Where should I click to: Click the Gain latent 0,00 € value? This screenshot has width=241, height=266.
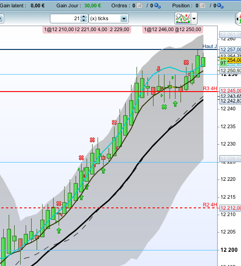38,6
